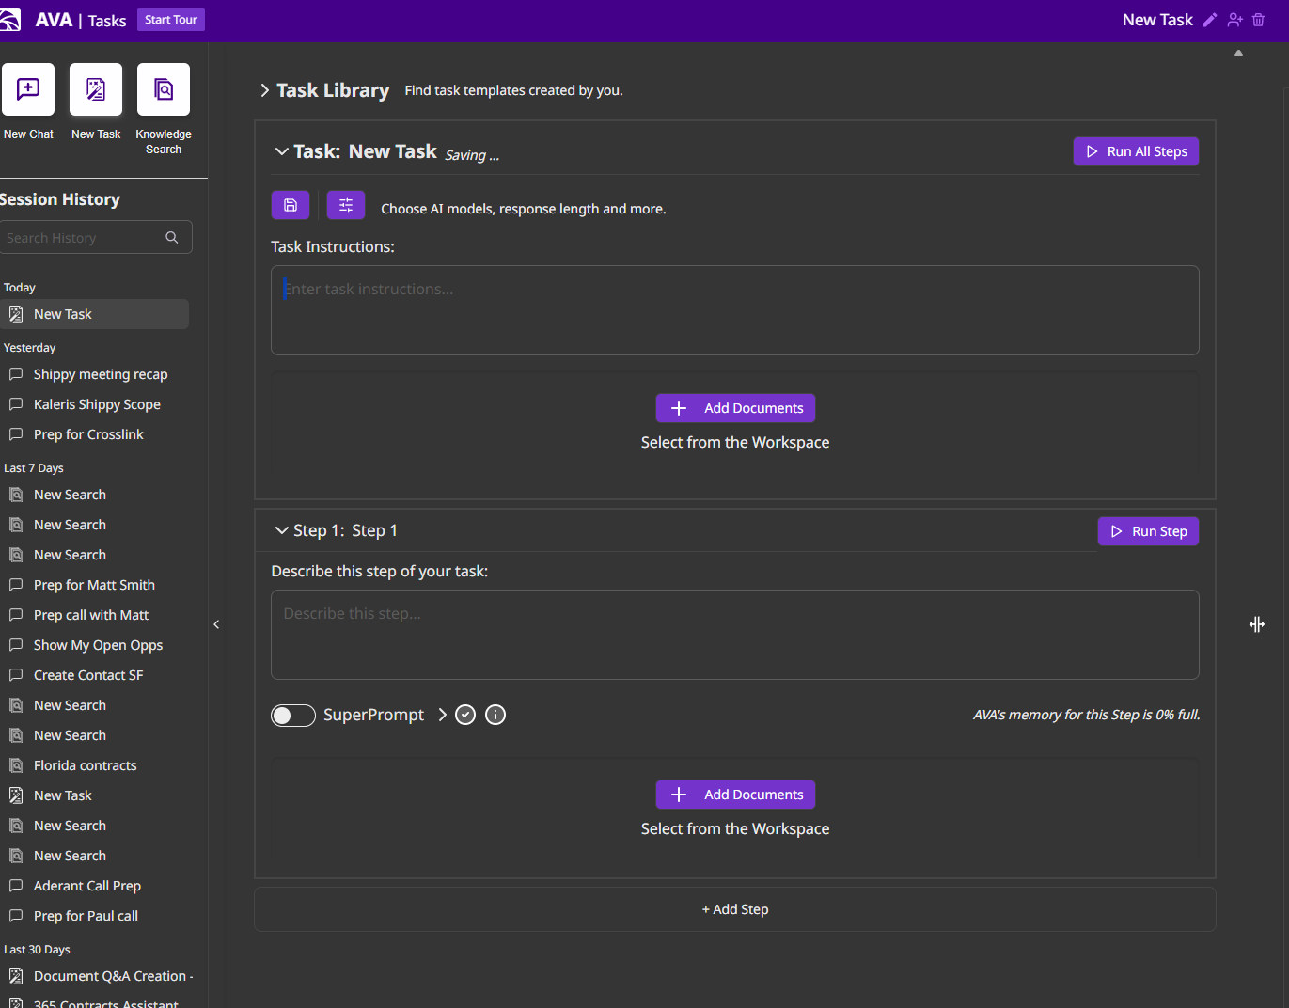Image resolution: width=1289 pixels, height=1008 pixels.
Task: Rename the task using the pencil icon
Action: click(1209, 19)
